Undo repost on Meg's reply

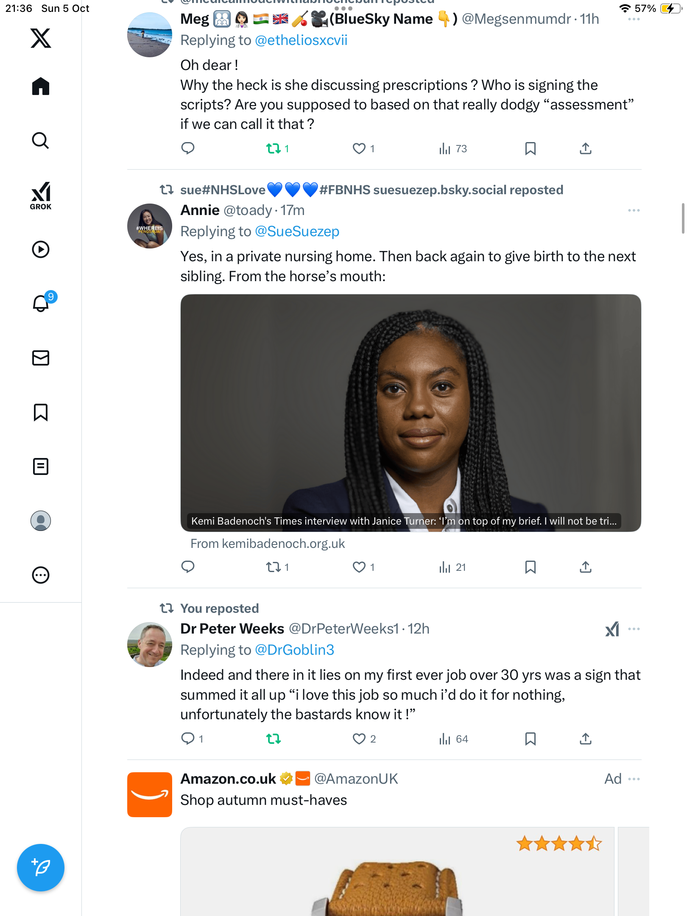pyautogui.click(x=274, y=148)
